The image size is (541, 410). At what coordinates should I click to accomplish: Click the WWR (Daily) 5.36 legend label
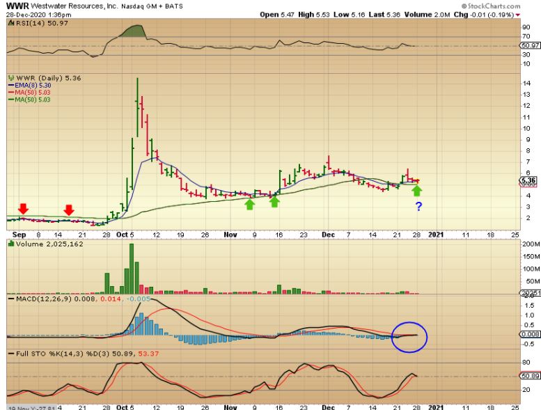click(49, 78)
